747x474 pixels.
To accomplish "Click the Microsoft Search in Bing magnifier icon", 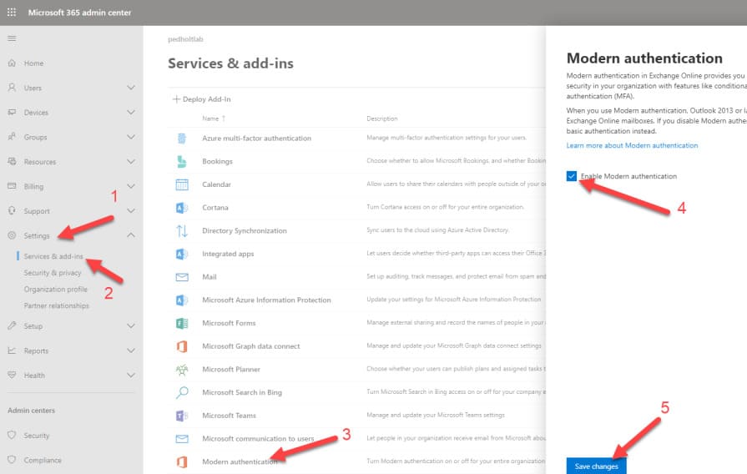I will point(182,392).
